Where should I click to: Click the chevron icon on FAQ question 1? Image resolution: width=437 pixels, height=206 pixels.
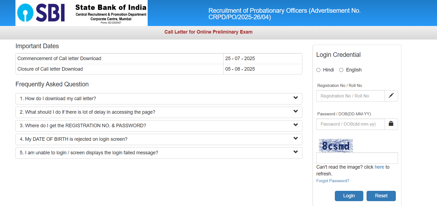[x=296, y=98]
